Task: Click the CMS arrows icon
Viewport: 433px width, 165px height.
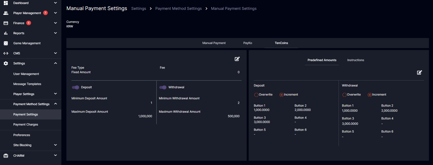Action: [x=6, y=53]
